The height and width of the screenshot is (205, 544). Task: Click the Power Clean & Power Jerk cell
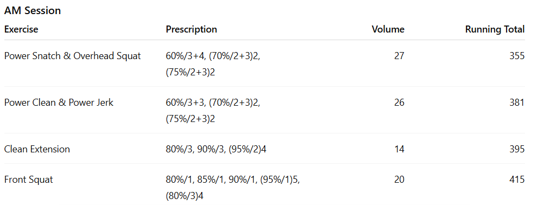(59, 102)
